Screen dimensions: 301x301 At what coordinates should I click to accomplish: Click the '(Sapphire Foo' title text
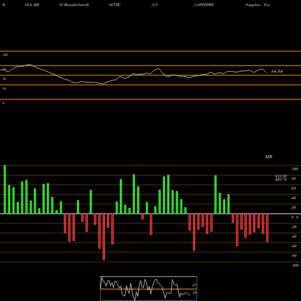coord(258,5)
